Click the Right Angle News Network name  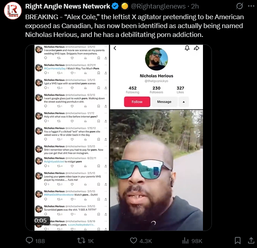tap(68, 6)
